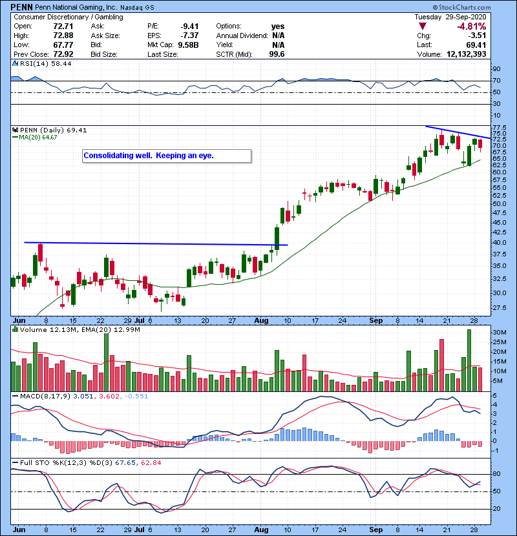
Task: Click the Mkt Cap value 9.58B
Action: pos(188,45)
